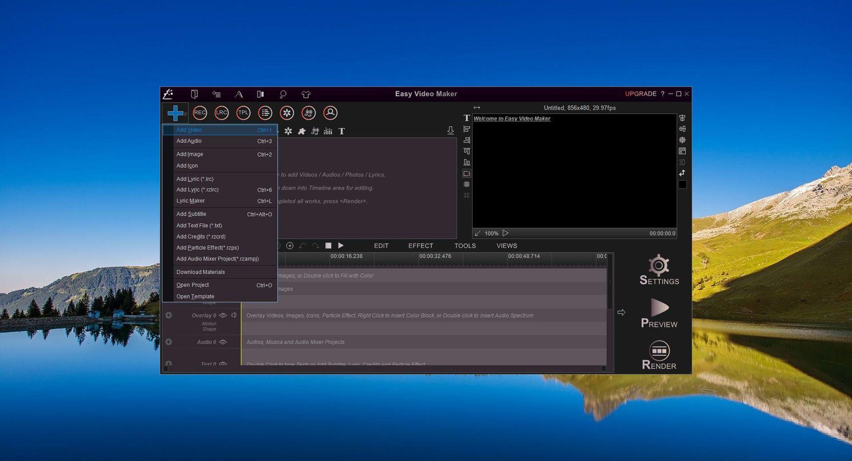Image resolution: width=852 pixels, height=461 pixels.
Task: Click the audio bars filter icon
Action: [x=328, y=131]
